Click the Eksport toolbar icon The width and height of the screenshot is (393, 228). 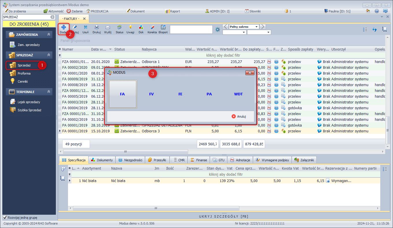(x=163, y=29)
